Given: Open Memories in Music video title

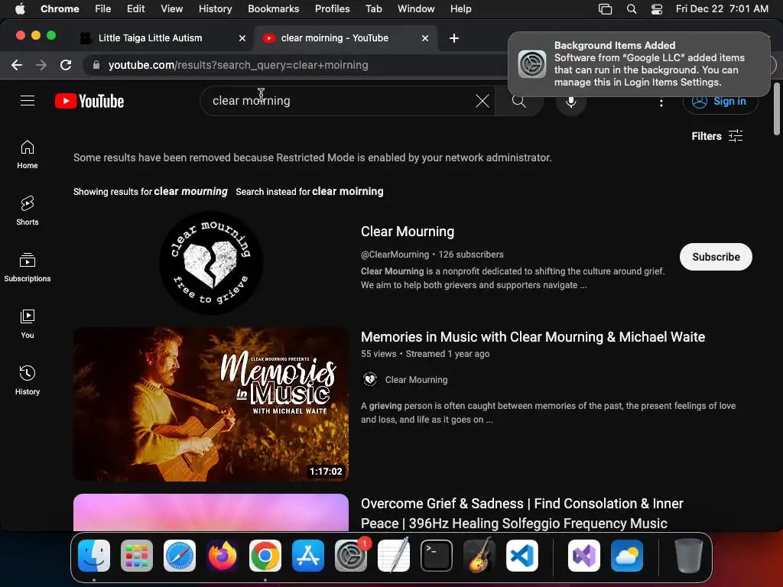Looking at the screenshot, I should [x=533, y=337].
